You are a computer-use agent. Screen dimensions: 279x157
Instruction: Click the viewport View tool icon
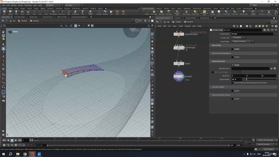pyautogui.click(x=10, y=32)
